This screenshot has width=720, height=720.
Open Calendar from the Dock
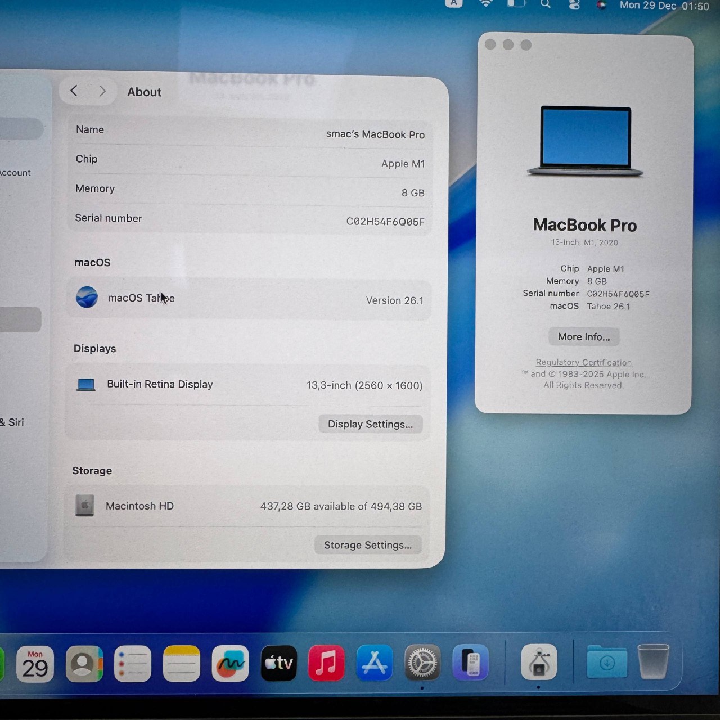35,664
